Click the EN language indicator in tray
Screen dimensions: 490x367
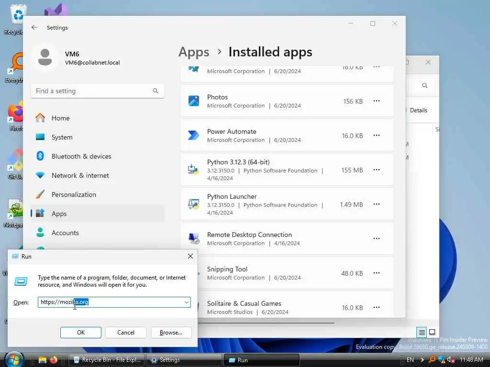point(410,360)
